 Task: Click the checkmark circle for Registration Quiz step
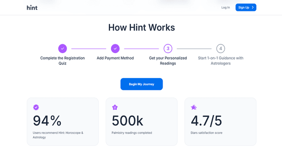tap(63, 49)
